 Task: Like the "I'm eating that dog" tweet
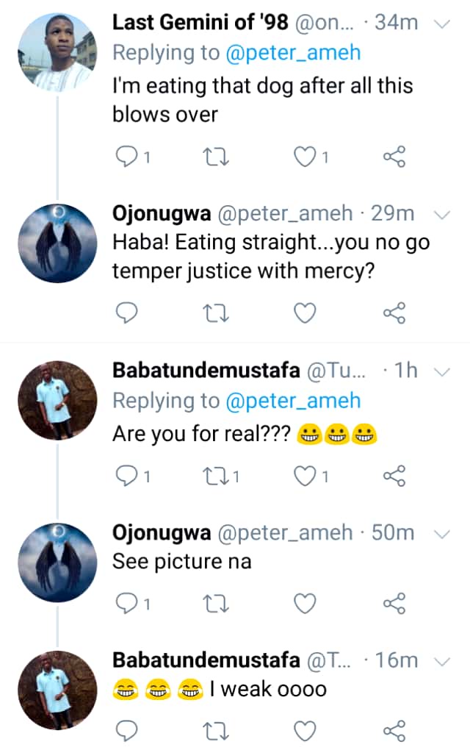[304, 156]
